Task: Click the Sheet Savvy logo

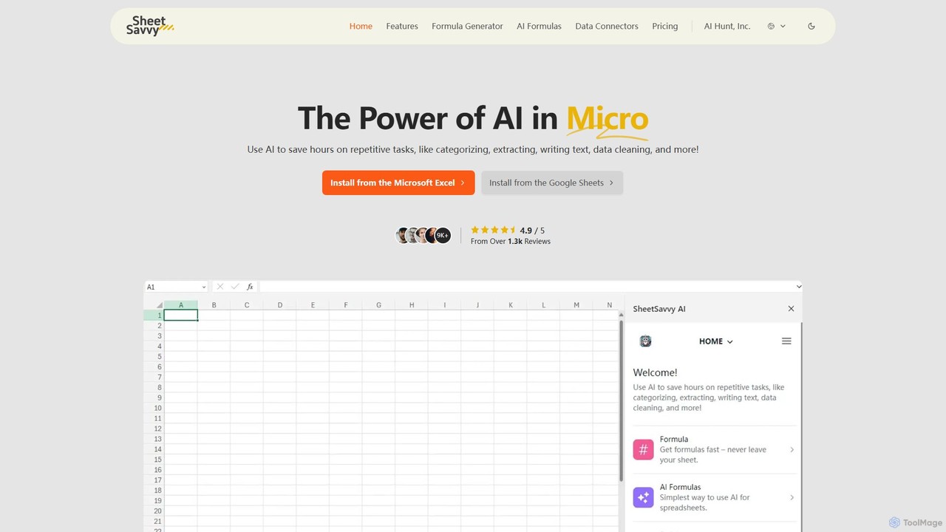Action: 150,26
